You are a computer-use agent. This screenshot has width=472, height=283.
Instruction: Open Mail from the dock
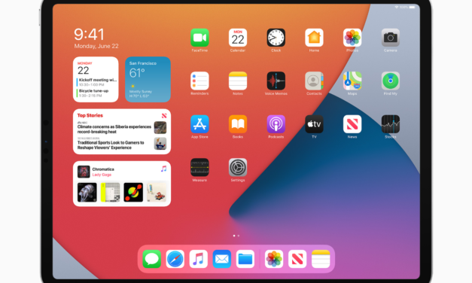tap(222, 259)
